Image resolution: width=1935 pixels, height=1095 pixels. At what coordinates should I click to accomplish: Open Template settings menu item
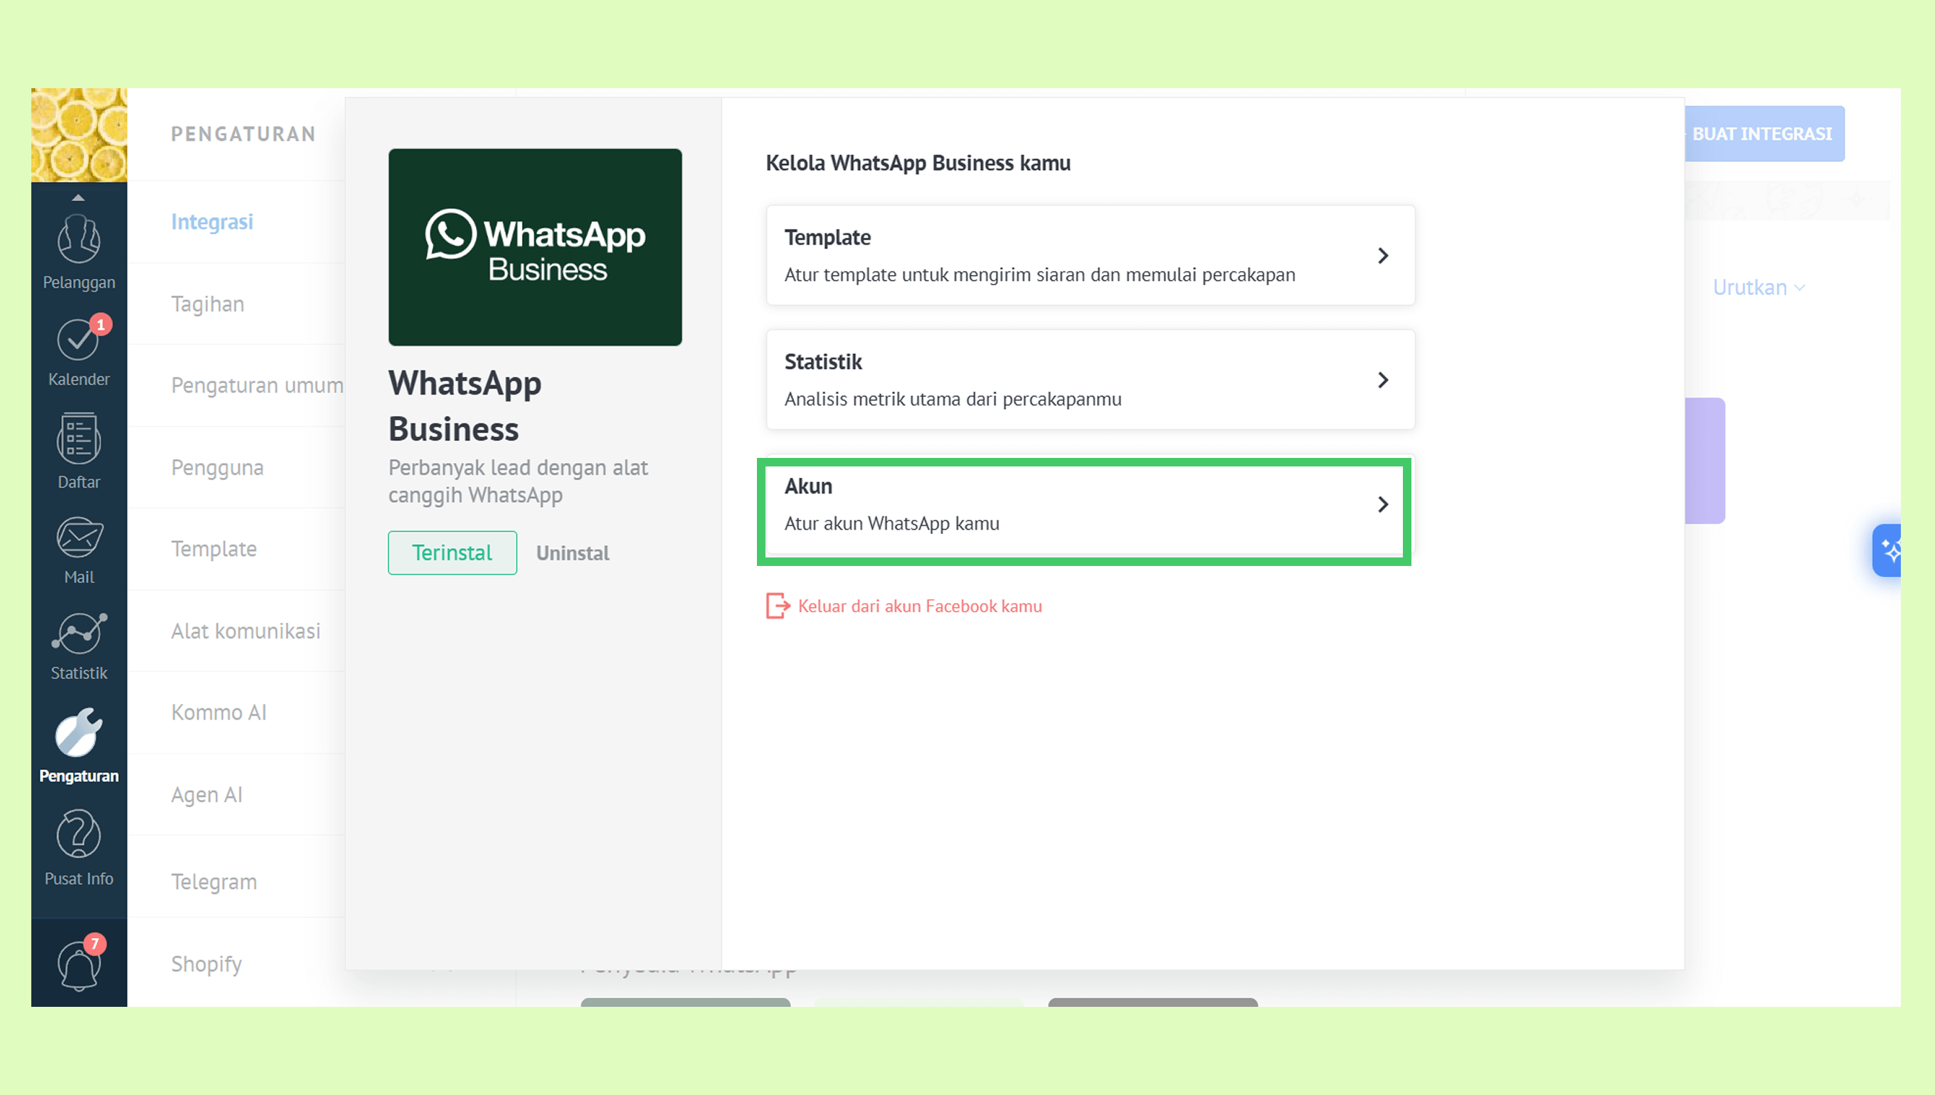coord(213,549)
